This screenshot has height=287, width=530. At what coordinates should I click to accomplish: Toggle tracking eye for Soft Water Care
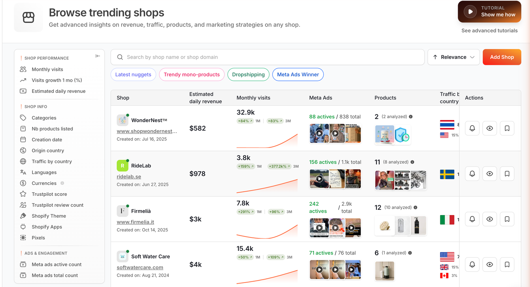(x=490, y=264)
